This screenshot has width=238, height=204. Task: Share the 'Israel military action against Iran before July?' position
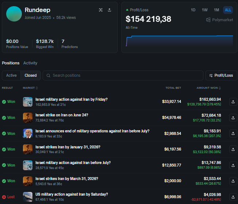[x=233, y=165]
